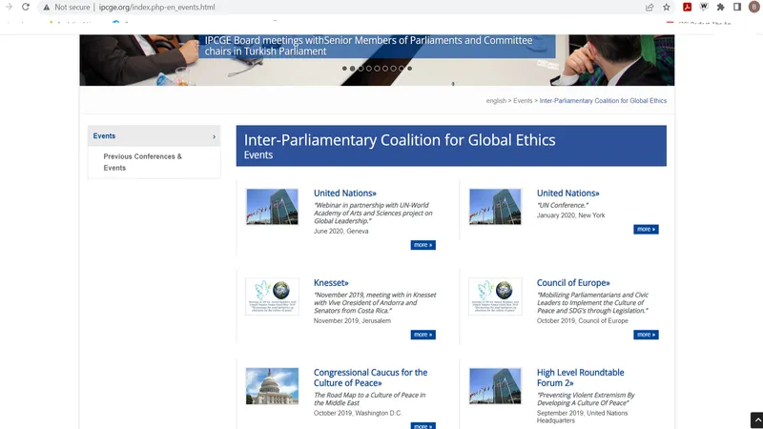Open the Extensions puzzle icon
763x429 pixels.
click(721, 7)
